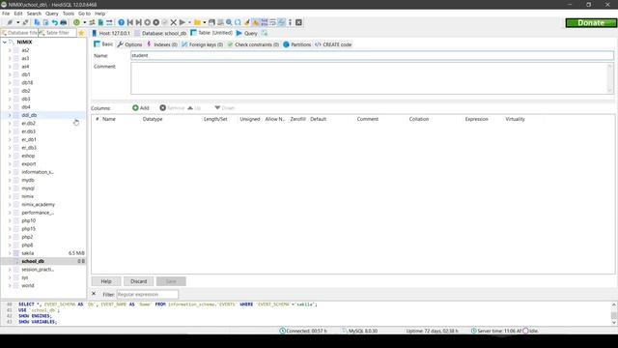Open dropdown arrow next to run icon

pyautogui.click(x=189, y=22)
